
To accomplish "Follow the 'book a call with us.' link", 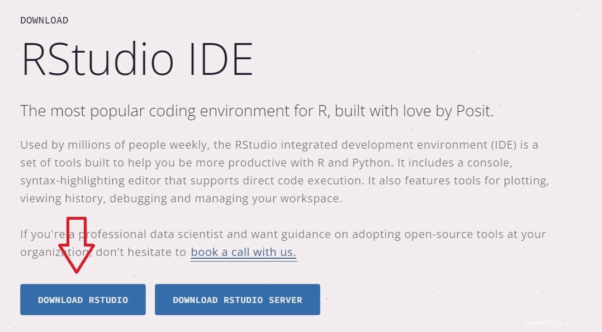I will (x=243, y=252).
